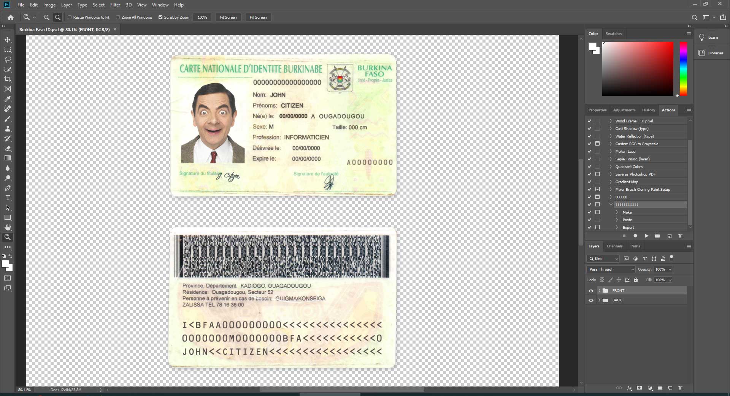
Task: Click the Fit Screen button
Action: (228, 17)
